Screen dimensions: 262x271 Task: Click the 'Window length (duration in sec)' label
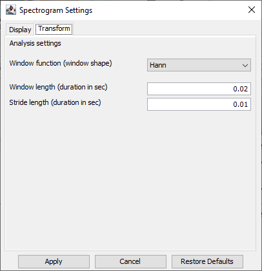click(58, 87)
